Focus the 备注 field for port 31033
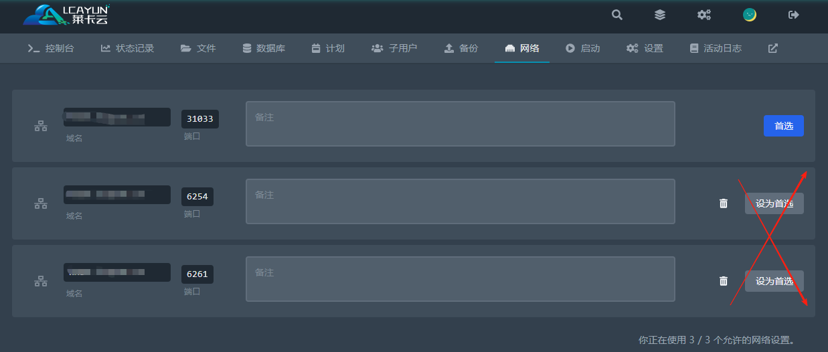828x352 pixels. (461, 124)
